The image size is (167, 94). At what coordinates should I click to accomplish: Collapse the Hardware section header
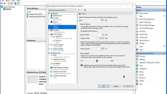tap(49, 13)
